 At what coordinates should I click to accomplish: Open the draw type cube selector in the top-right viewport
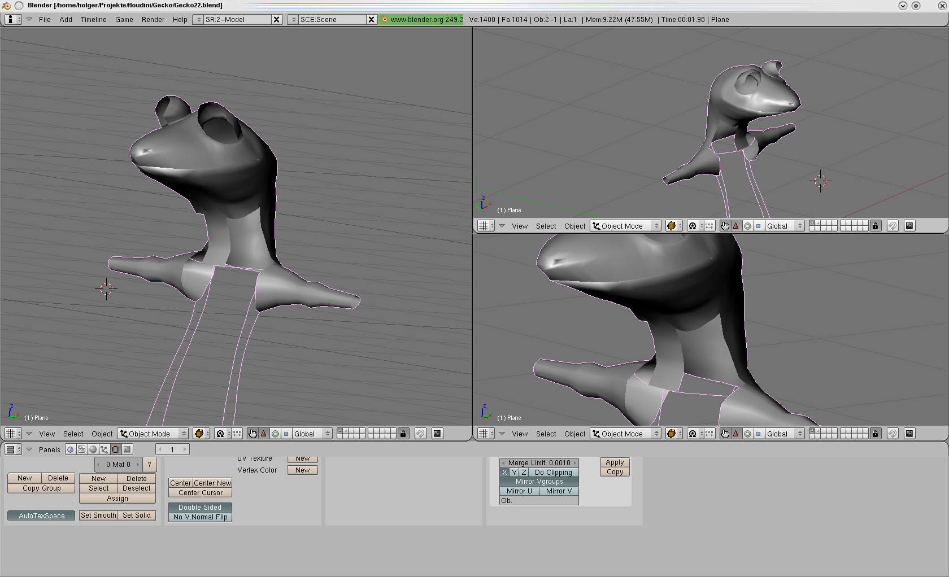pos(674,226)
